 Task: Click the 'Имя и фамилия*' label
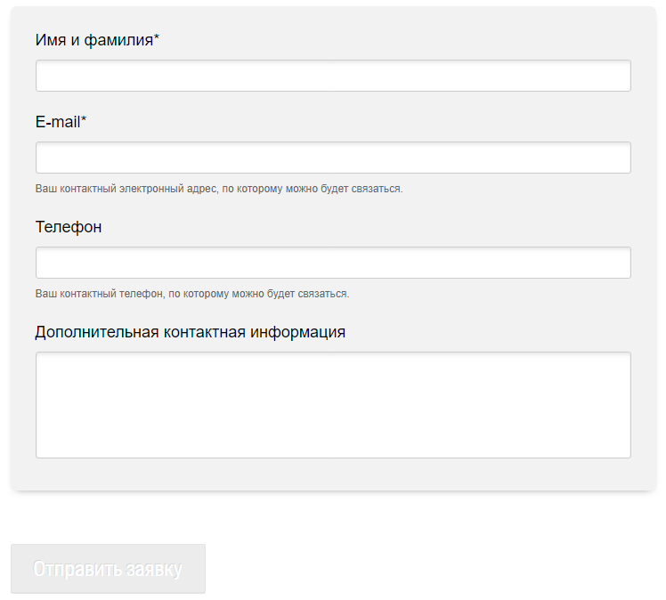pos(97,40)
